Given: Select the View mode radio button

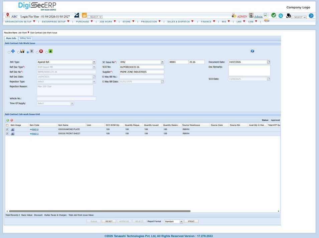Looking at the screenshot, I should 28,52.
